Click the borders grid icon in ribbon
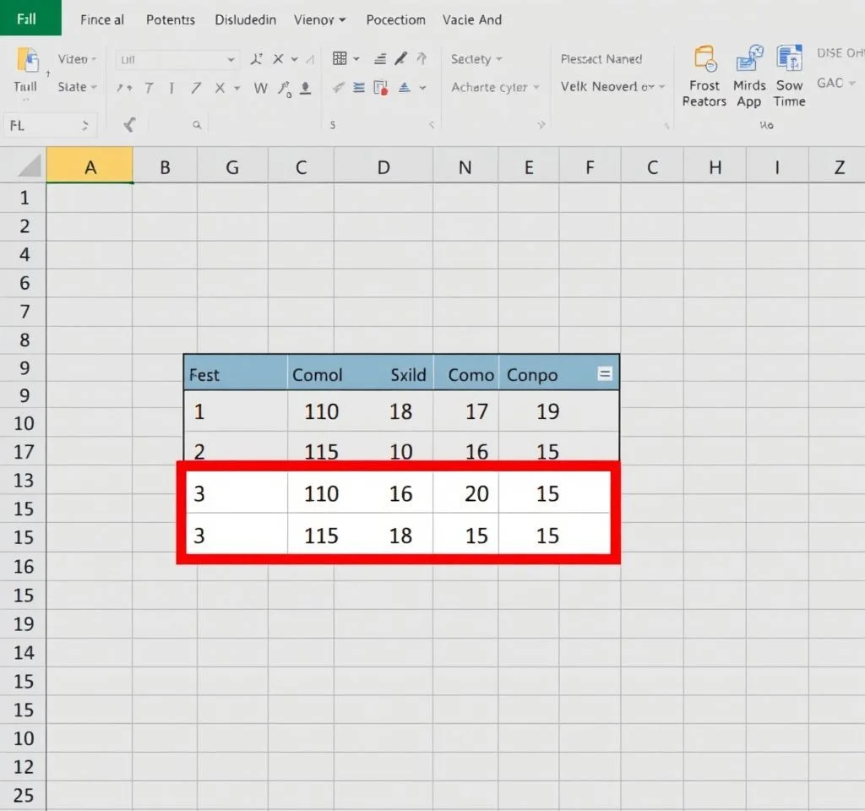 [340, 58]
